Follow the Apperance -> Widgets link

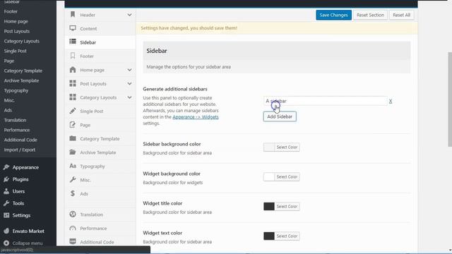click(x=196, y=117)
